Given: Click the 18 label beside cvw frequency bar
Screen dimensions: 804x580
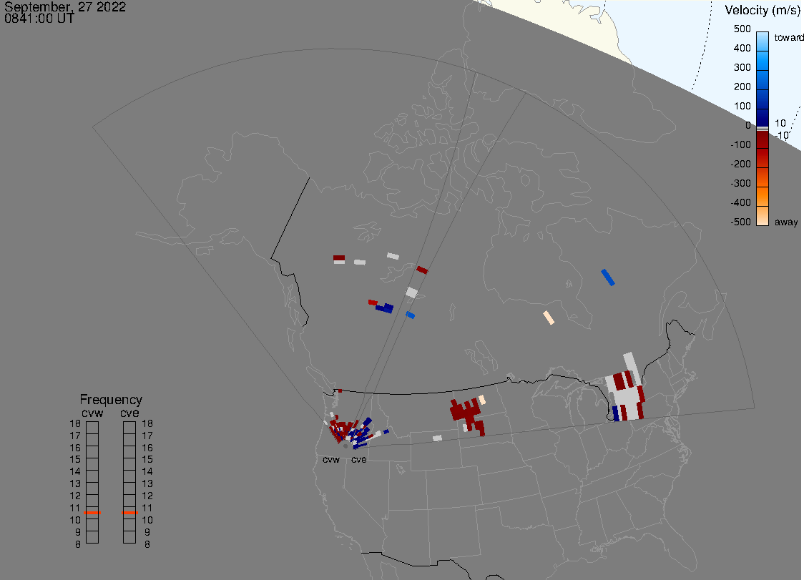Looking at the screenshot, I should coord(75,423).
